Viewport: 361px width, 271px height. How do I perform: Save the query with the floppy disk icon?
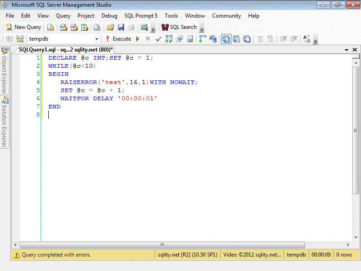[x=120, y=27]
